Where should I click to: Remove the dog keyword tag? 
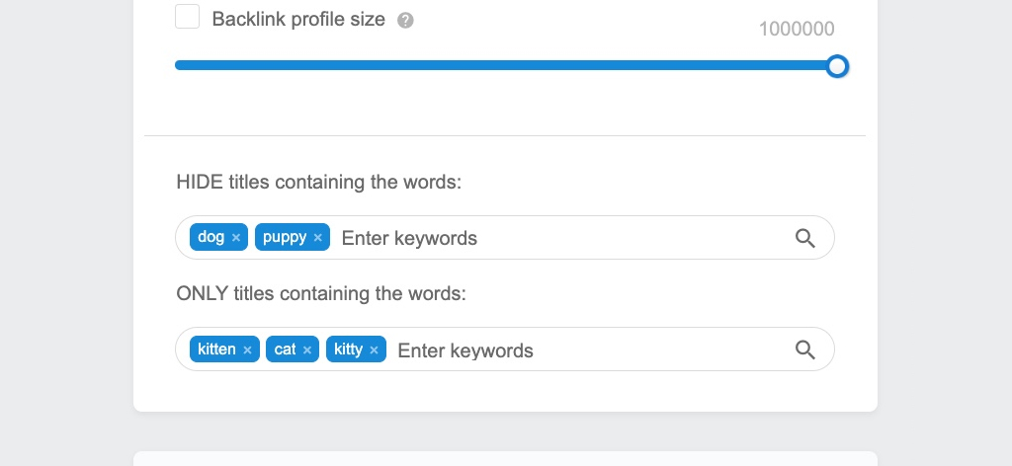pos(236,238)
